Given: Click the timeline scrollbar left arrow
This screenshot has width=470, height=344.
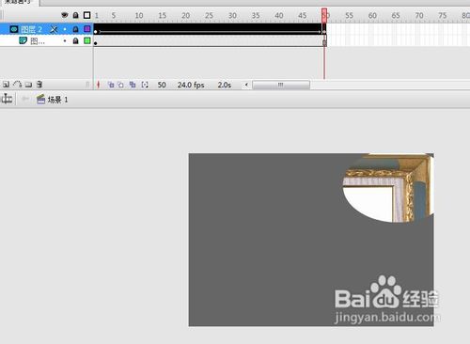Looking at the screenshot, I should click(x=246, y=85).
